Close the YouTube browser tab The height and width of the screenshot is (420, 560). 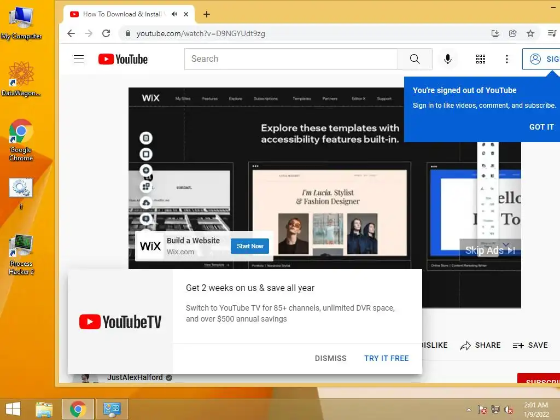click(186, 14)
